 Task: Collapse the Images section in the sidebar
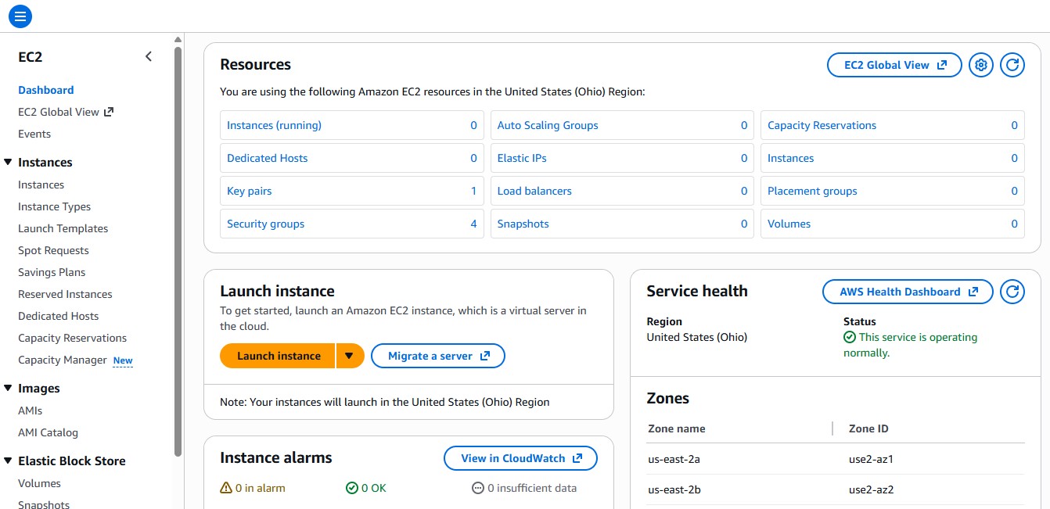(8, 388)
